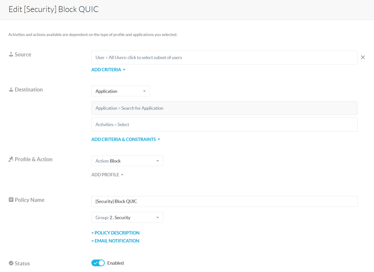Viewport: 374px width, 272px height.
Task: Click the policy name text field
Action: (x=224, y=201)
